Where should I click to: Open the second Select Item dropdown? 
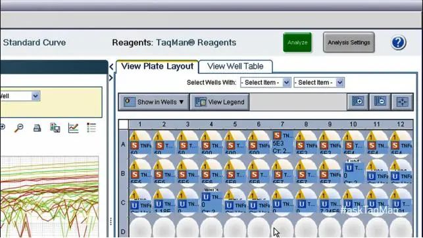(x=319, y=82)
